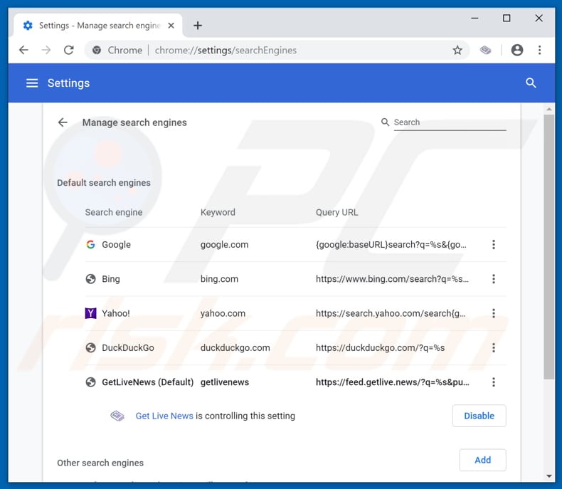Click the vertical scrollbar thumb
The width and height of the screenshot is (562, 489).
548,247
